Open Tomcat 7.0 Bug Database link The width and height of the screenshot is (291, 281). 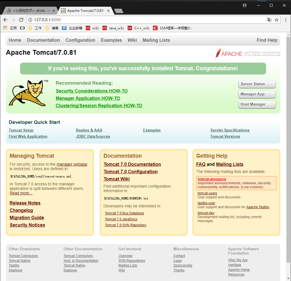click(x=124, y=213)
